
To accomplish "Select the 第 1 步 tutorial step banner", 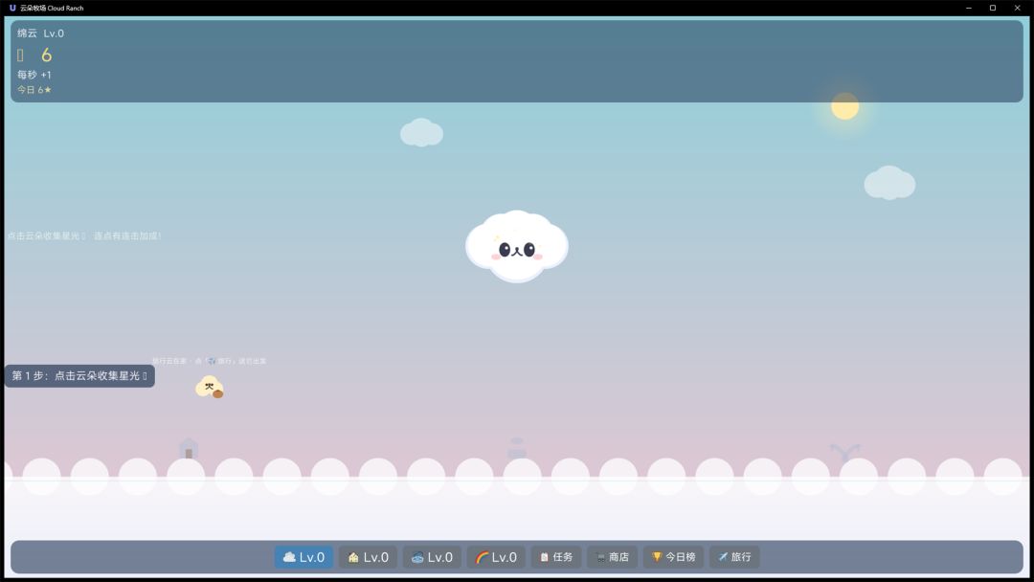I will coord(79,375).
